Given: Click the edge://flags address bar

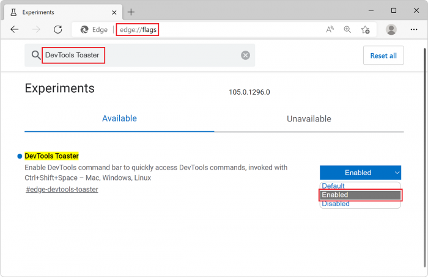Looking at the screenshot, I should 214,29.
